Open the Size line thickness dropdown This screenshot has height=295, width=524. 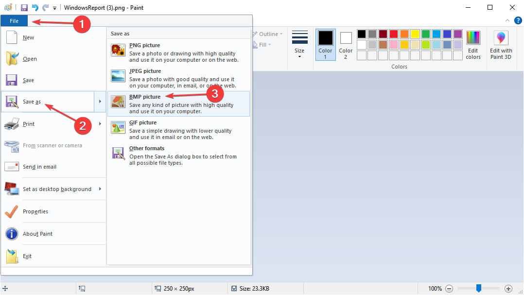click(x=300, y=44)
